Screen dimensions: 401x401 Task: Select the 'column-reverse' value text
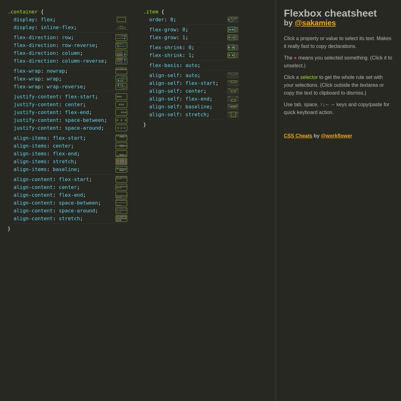point(83,61)
